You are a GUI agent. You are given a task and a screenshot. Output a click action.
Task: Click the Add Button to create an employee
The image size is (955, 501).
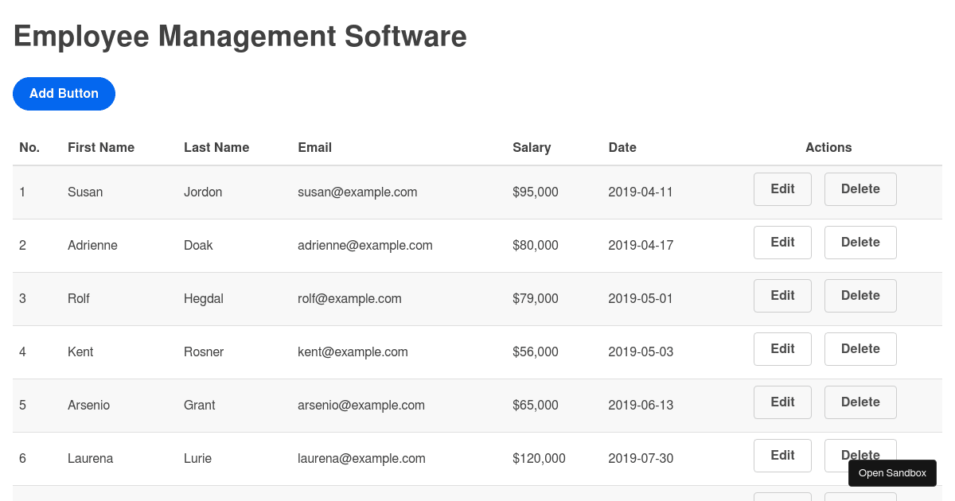click(64, 93)
